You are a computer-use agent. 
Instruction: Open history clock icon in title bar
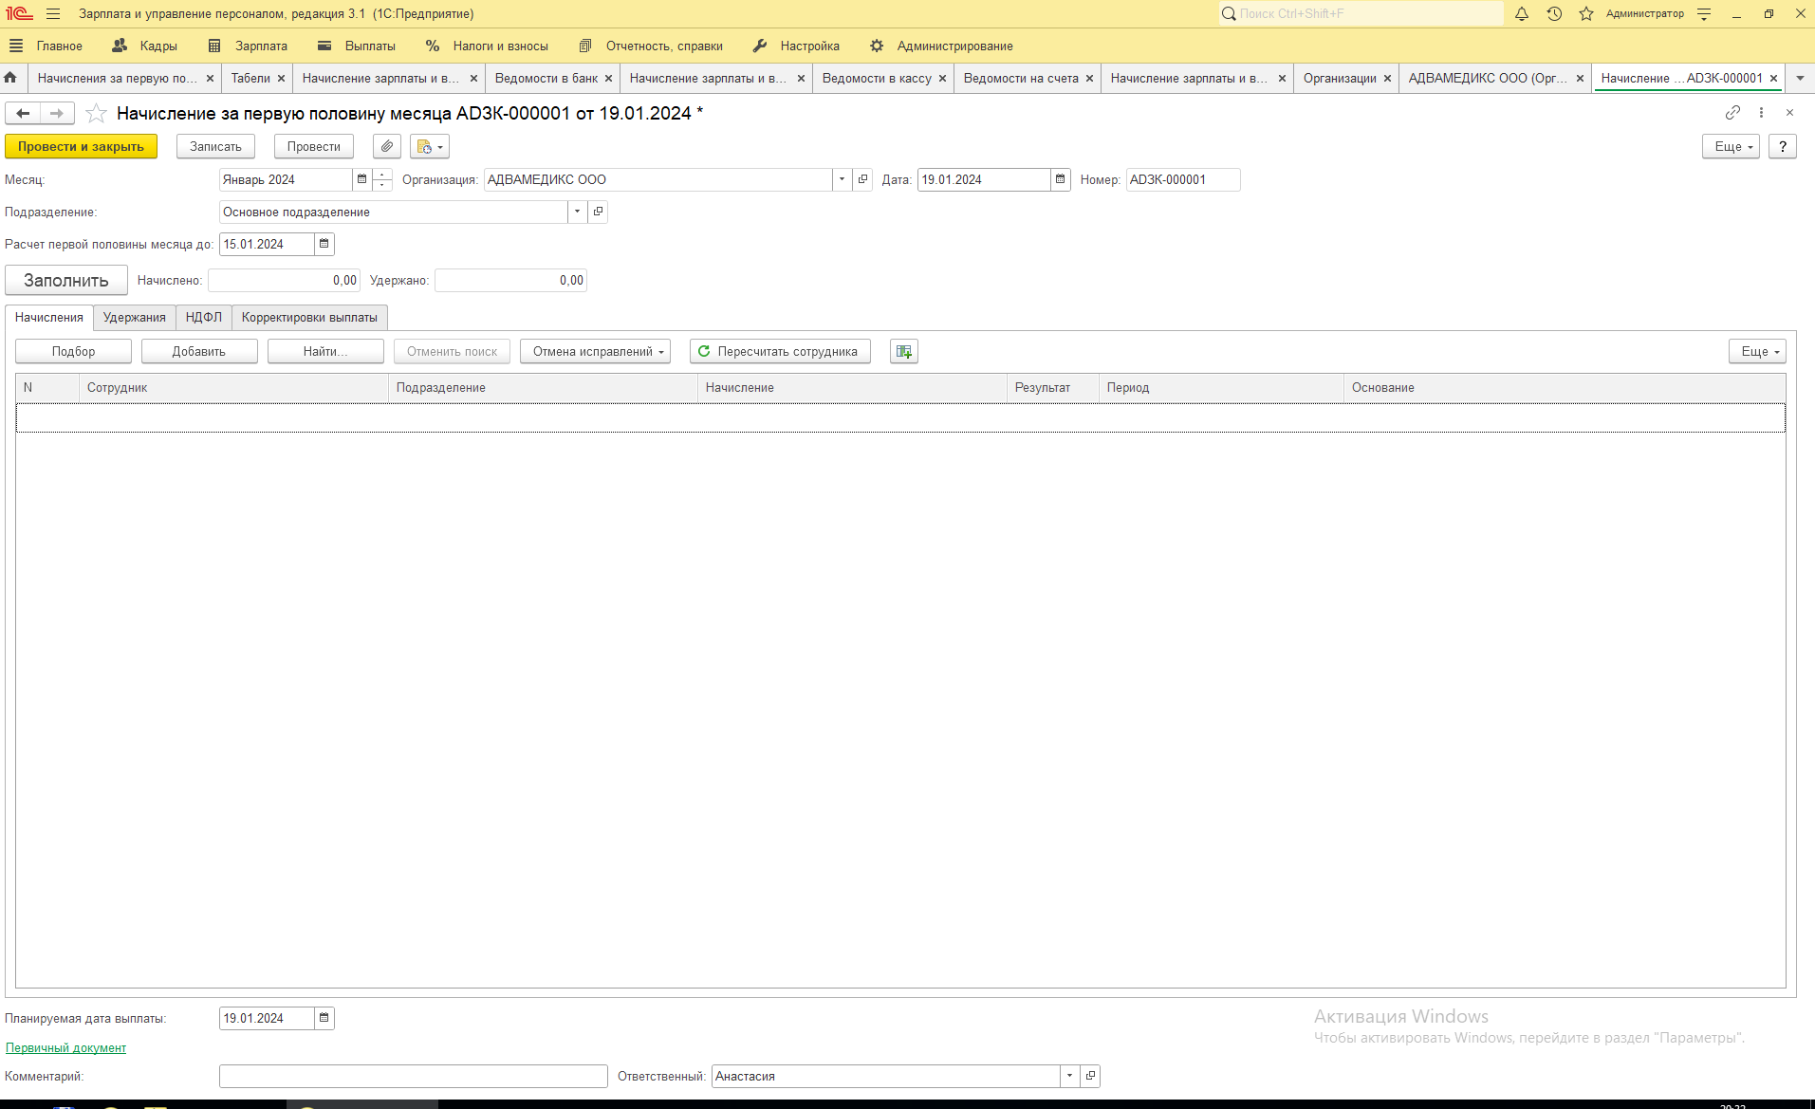(x=1554, y=14)
